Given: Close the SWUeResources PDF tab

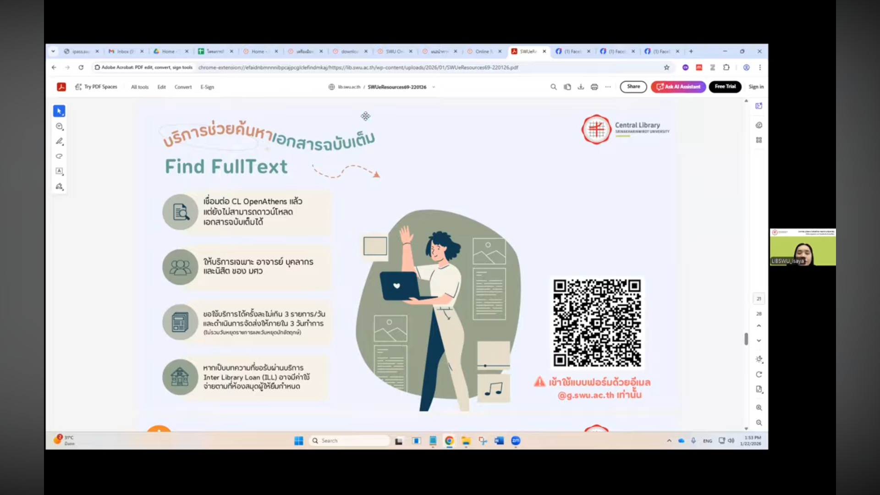Looking at the screenshot, I should click(544, 51).
